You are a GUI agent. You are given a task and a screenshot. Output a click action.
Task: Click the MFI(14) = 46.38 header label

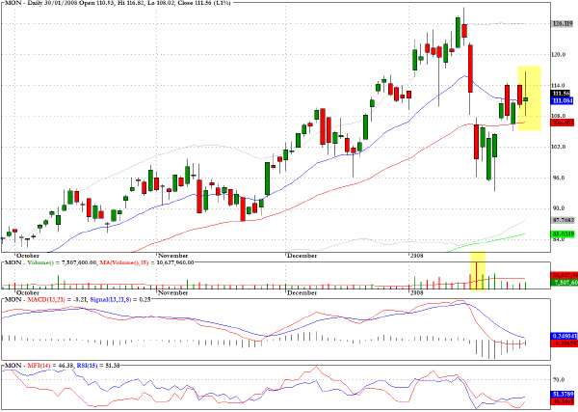pos(50,366)
